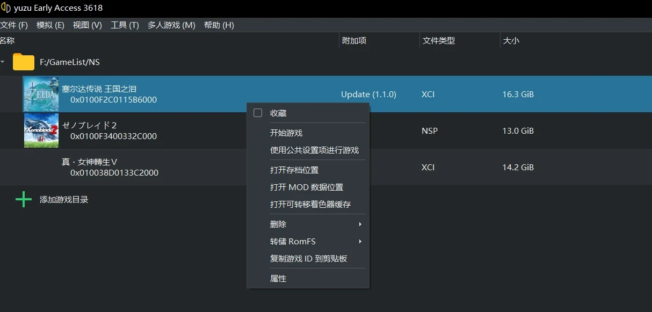
Task: Choose 打开 MOD 数据位置 entry
Action: 308,187
